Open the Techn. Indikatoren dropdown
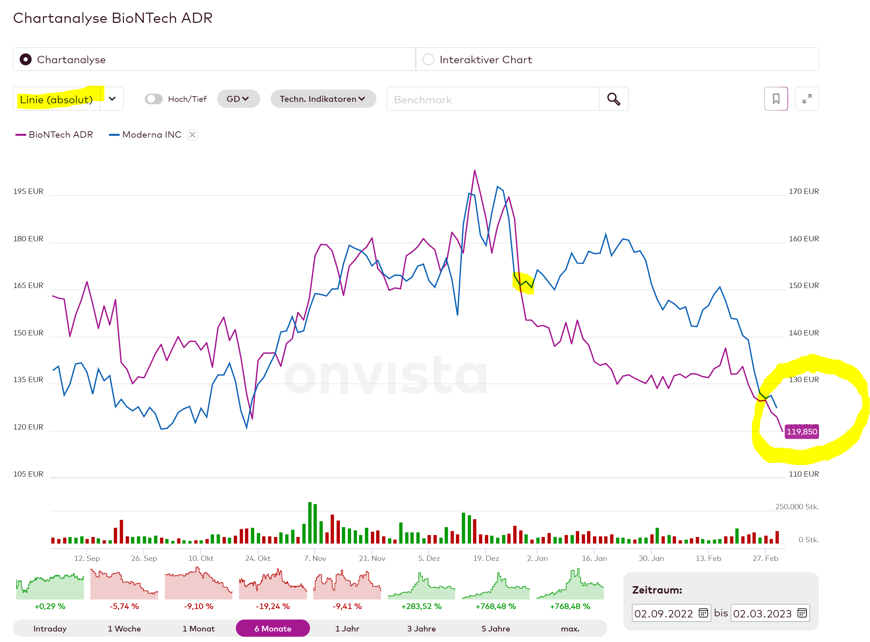870x642 pixels. pos(323,99)
